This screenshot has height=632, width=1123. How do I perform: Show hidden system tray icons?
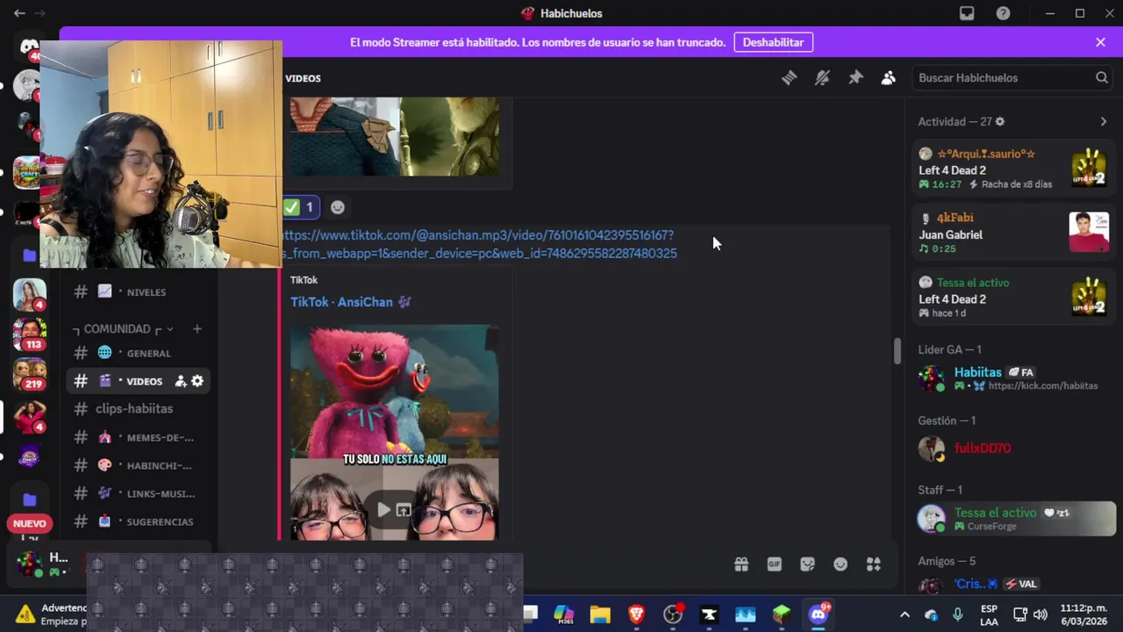[x=905, y=614]
